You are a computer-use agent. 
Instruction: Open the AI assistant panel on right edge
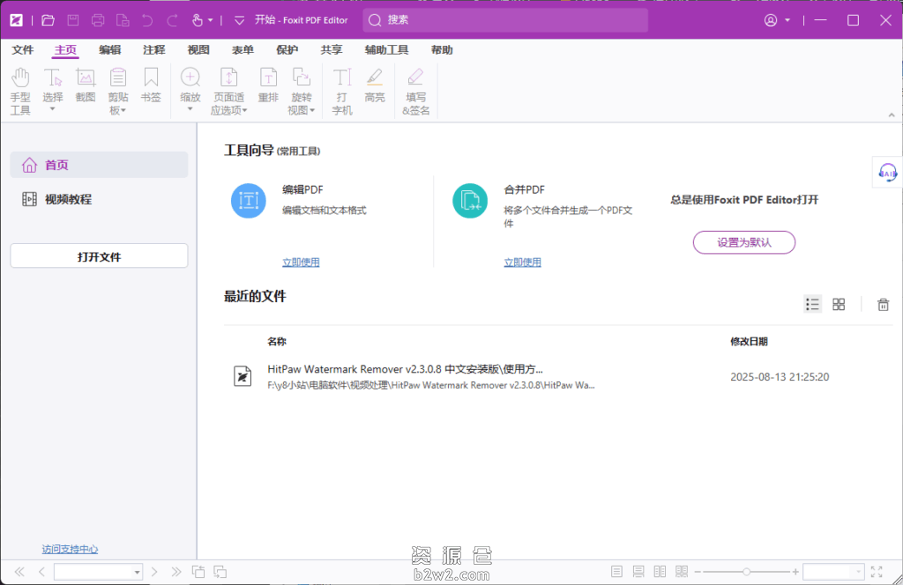tap(888, 172)
